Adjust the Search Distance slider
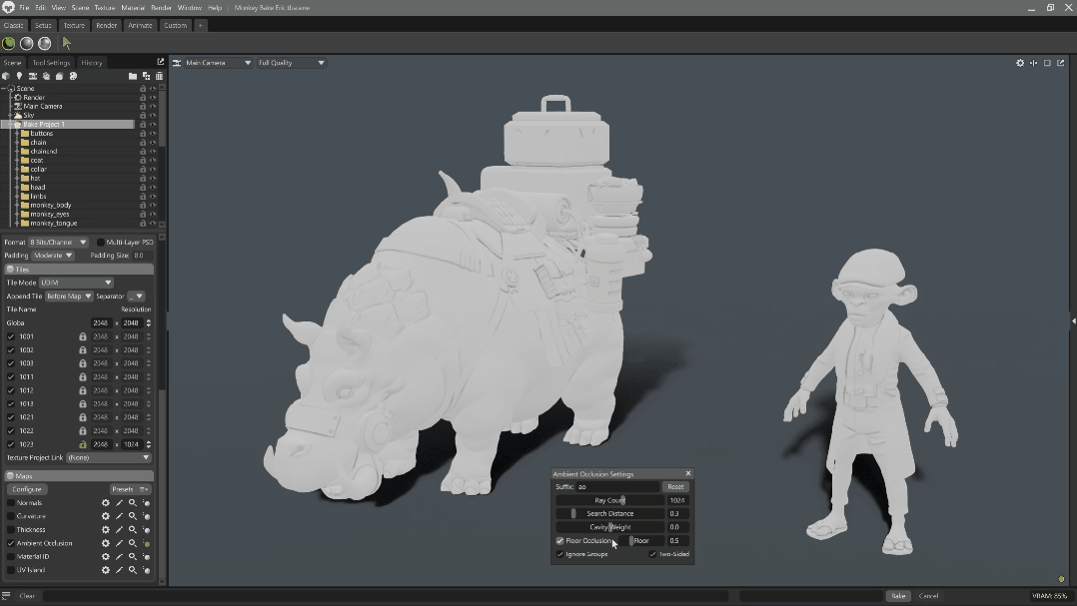The width and height of the screenshot is (1077, 606). click(609, 513)
